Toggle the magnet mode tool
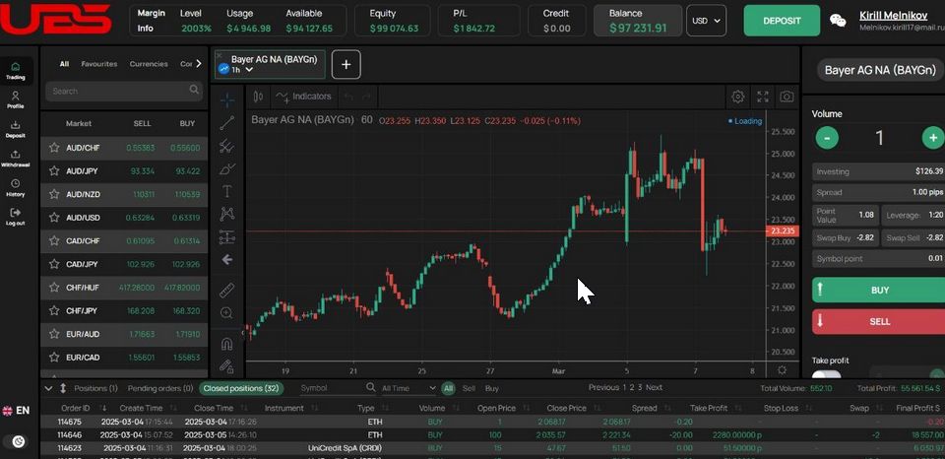The image size is (945, 459). pos(227,345)
